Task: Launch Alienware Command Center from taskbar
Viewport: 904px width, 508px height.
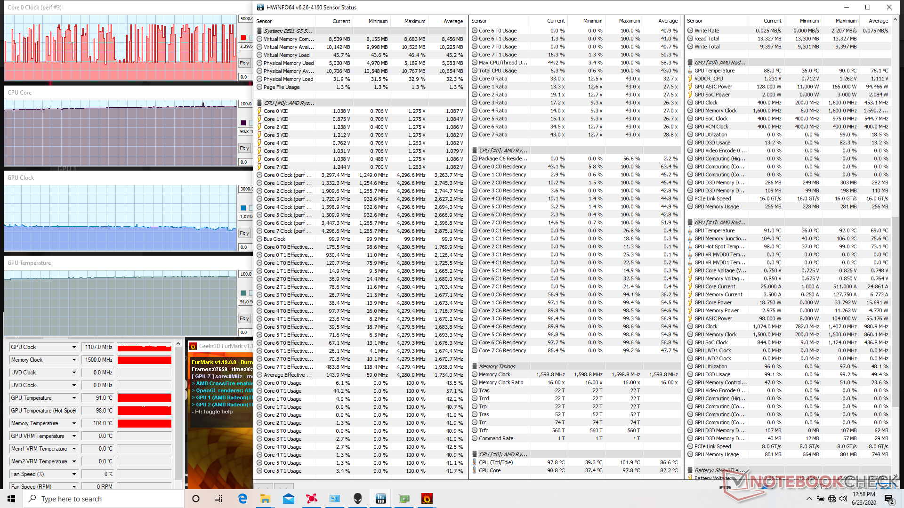Action: coord(358,499)
